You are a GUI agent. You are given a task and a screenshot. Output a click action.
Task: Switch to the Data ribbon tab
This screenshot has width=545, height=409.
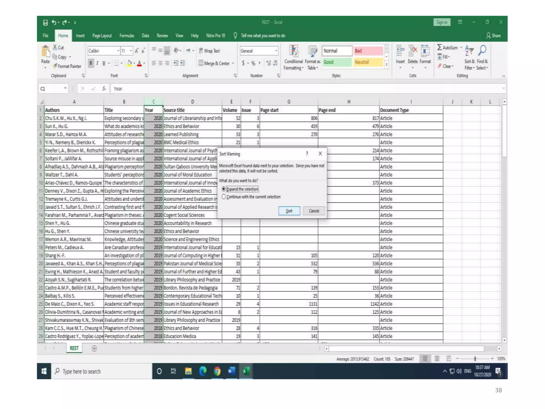[x=145, y=35]
